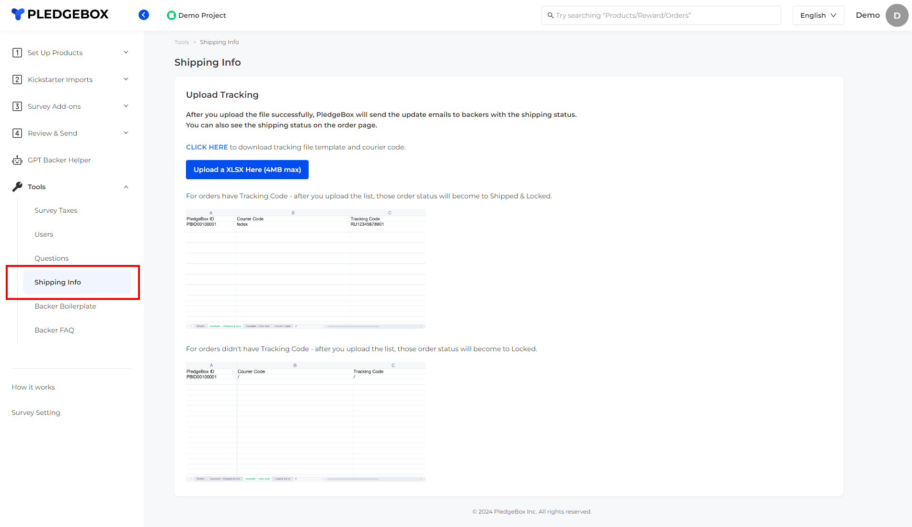This screenshot has width=912, height=527.
Task: Open Survey Setting link
Action: (x=36, y=412)
